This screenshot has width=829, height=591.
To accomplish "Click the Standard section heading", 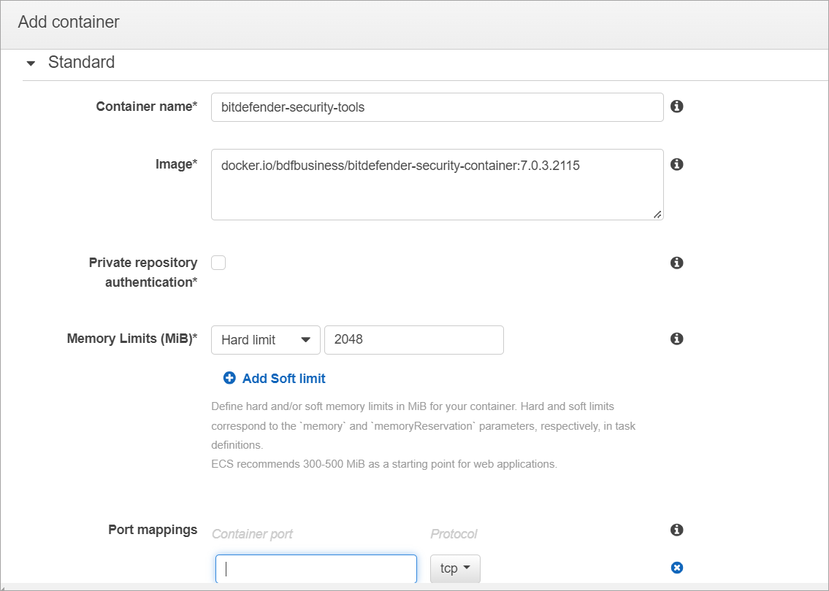I will click(x=81, y=62).
